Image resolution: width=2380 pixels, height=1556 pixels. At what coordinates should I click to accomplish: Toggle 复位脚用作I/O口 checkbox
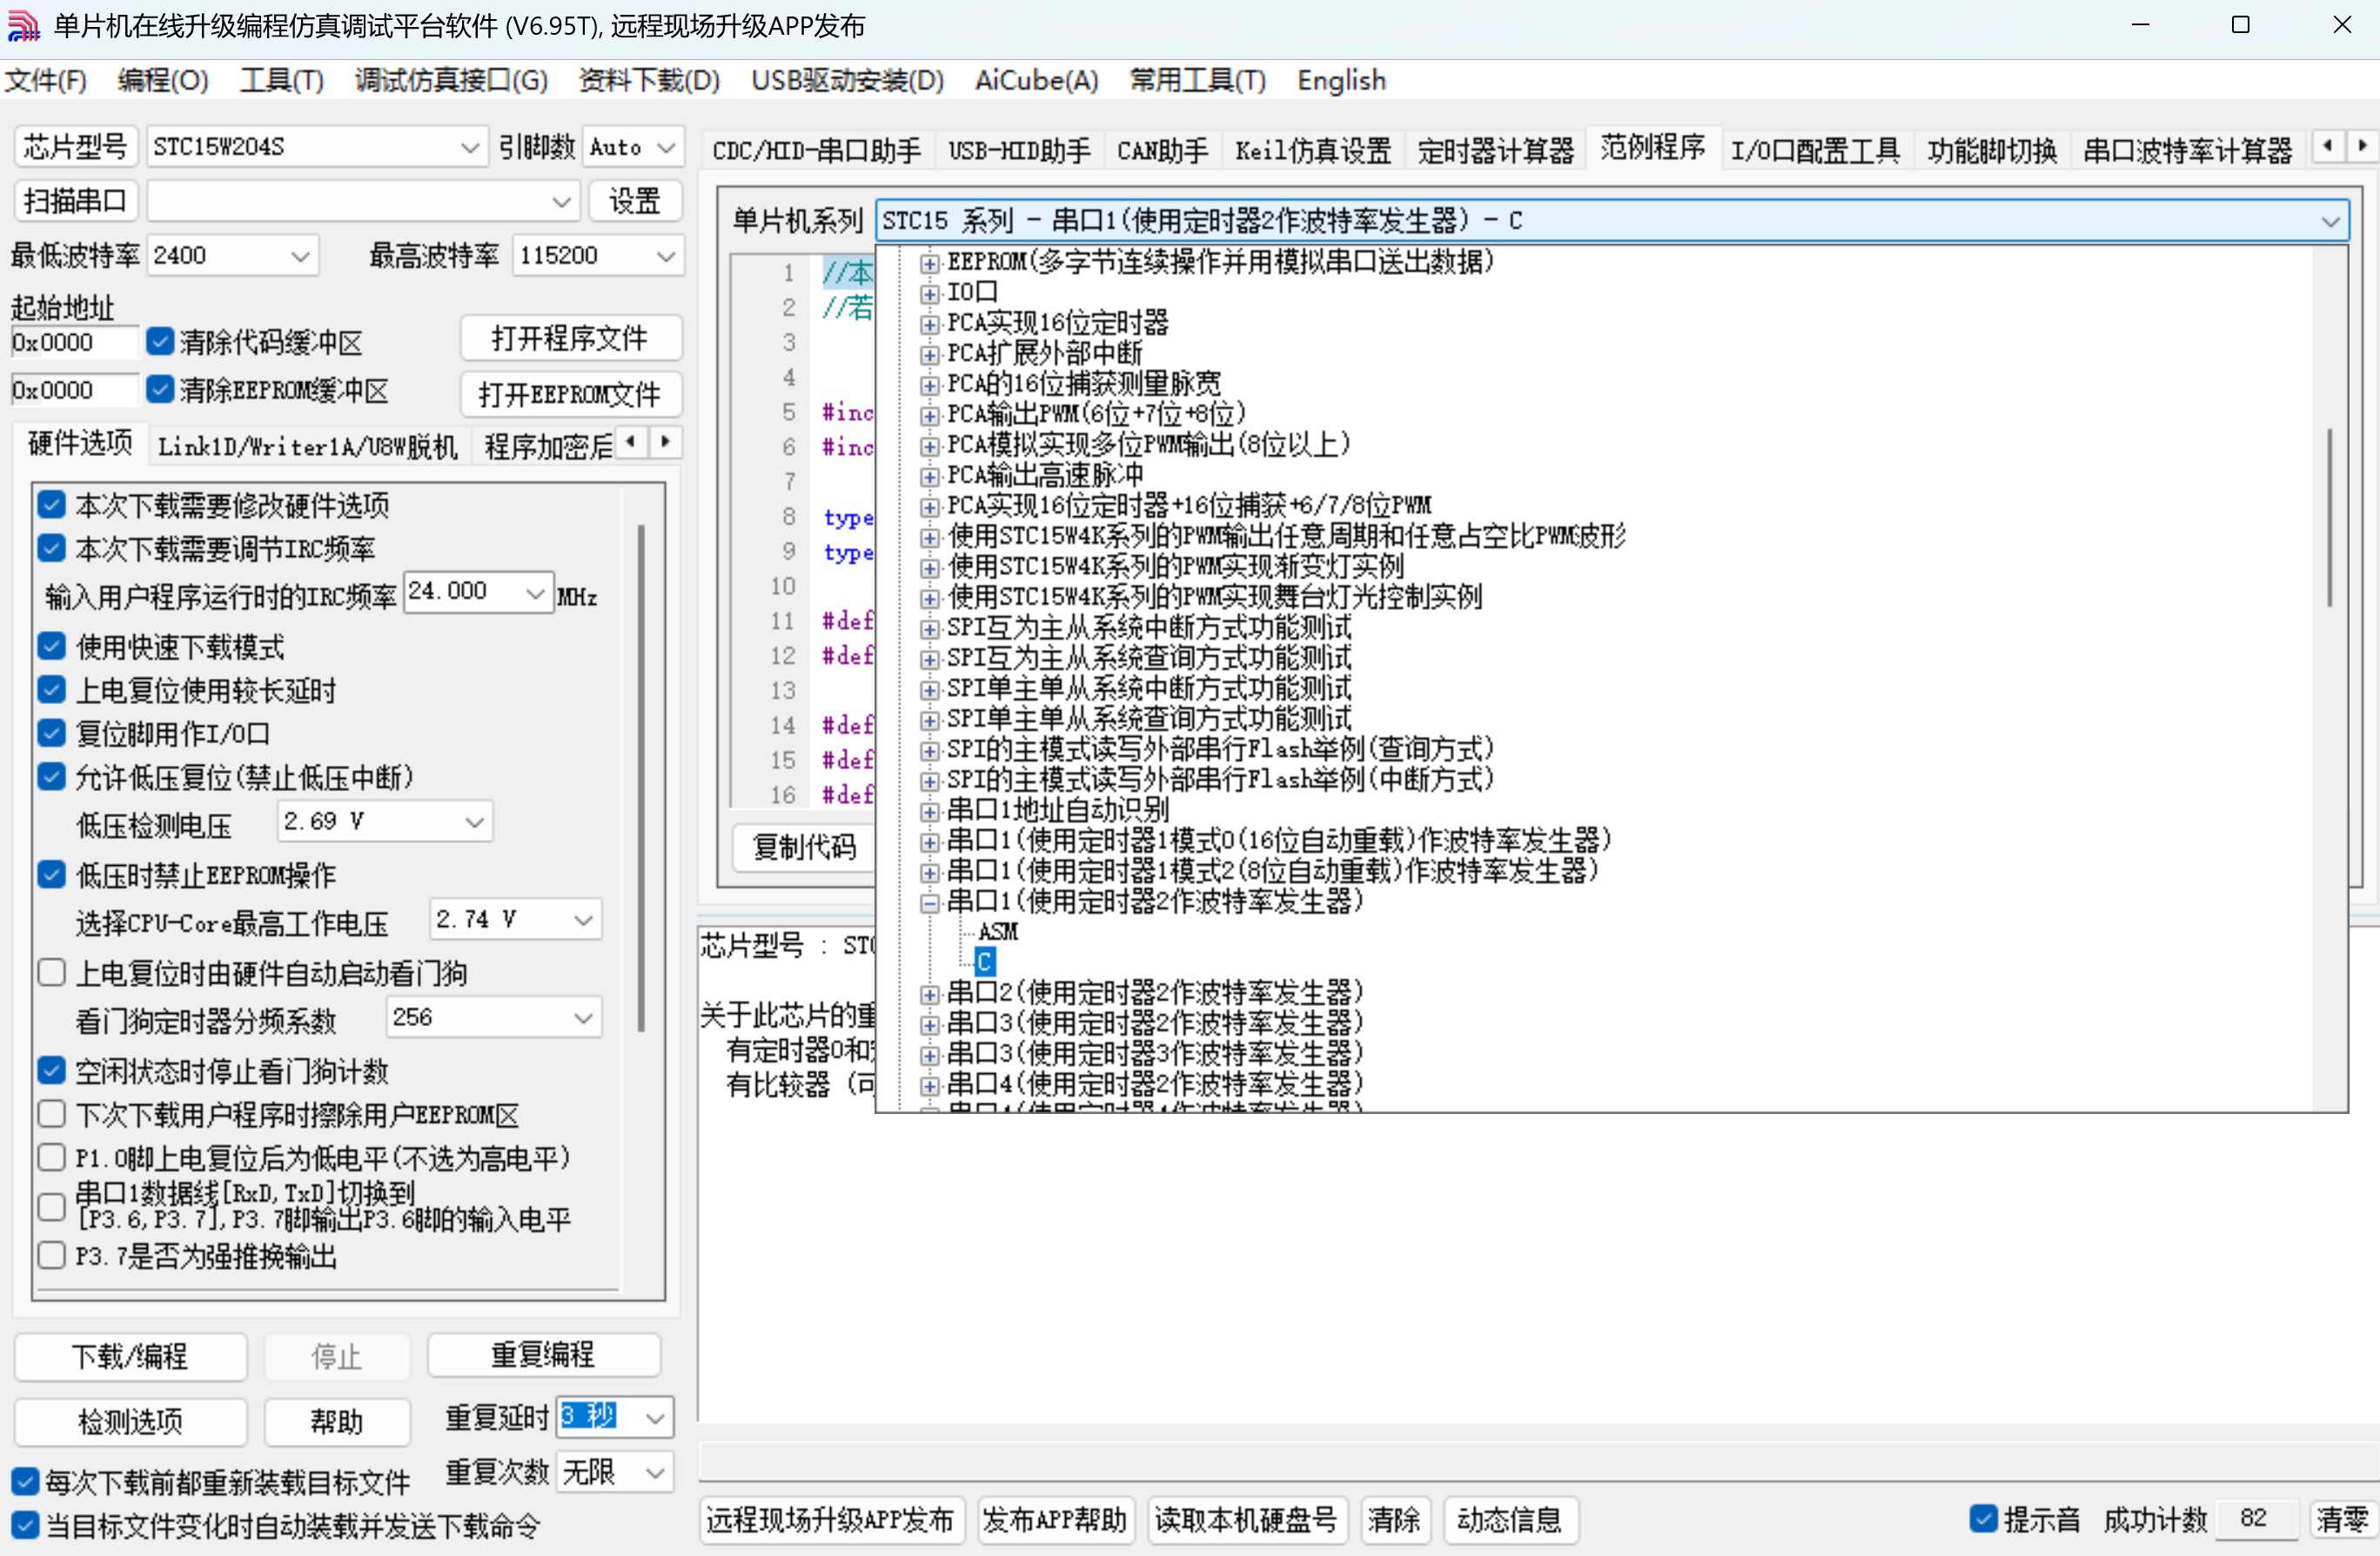pos(51,733)
